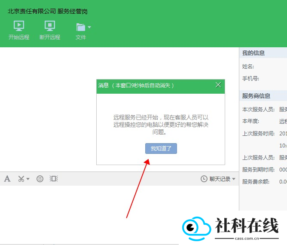Click the 本年度: label
The height and width of the screenshot is (245, 287).
click(250, 121)
